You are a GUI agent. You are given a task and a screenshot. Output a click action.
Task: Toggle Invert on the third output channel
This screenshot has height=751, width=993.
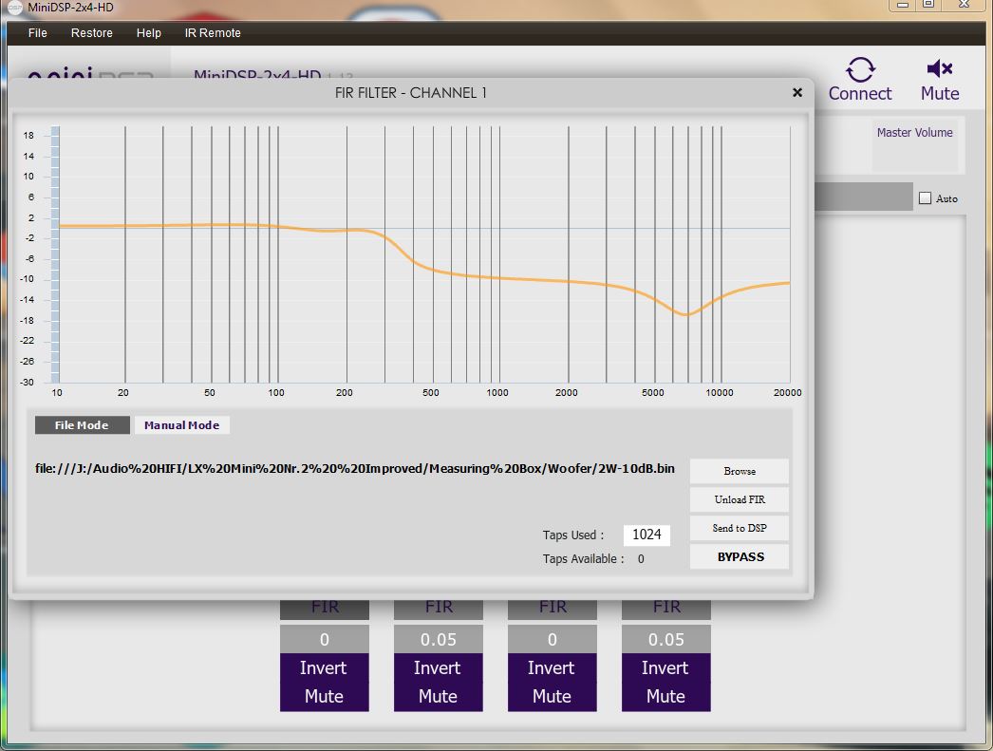(553, 668)
